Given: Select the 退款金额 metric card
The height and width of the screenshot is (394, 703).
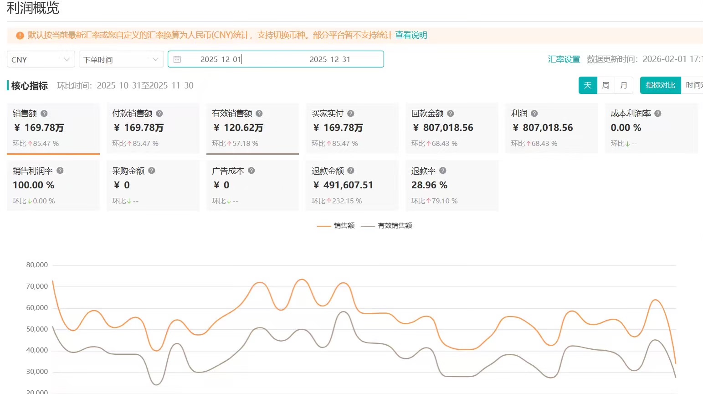Looking at the screenshot, I should (x=352, y=186).
